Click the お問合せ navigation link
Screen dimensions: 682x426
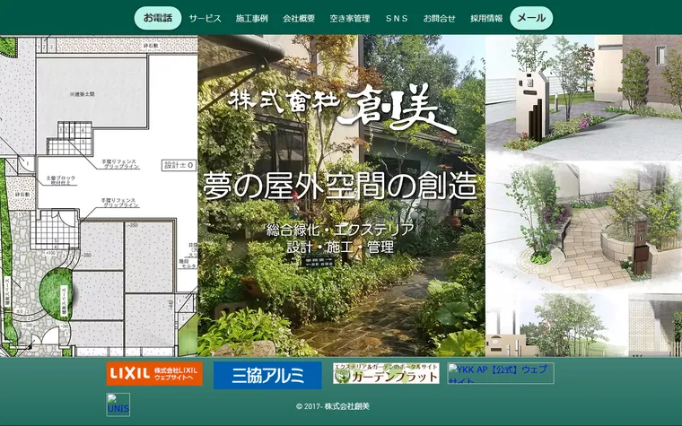[x=440, y=18]
